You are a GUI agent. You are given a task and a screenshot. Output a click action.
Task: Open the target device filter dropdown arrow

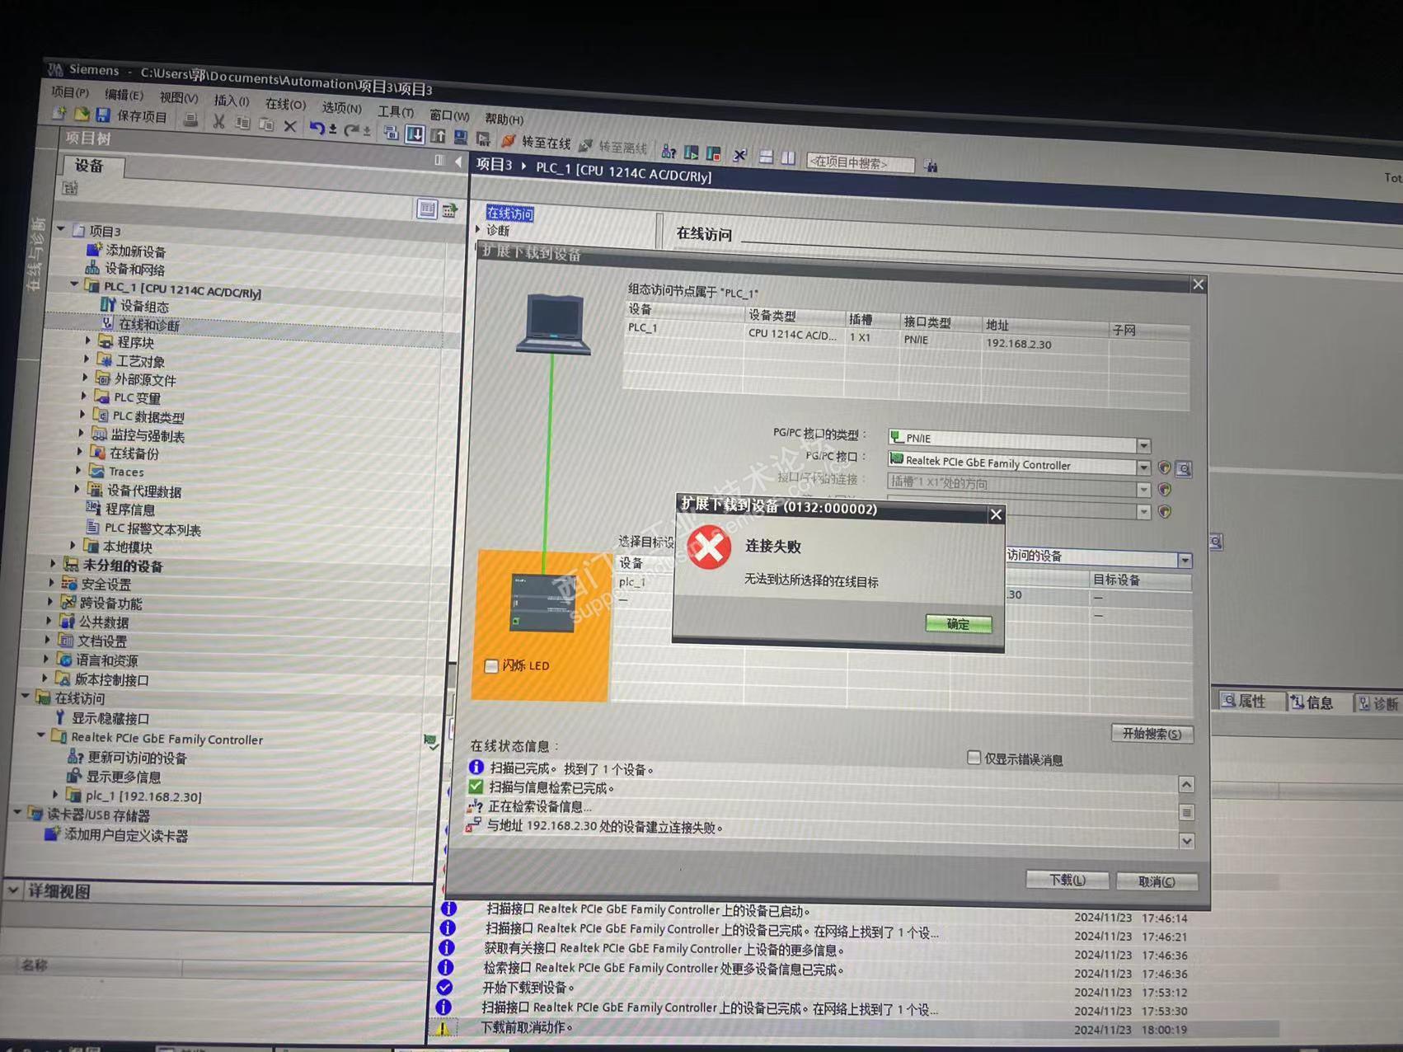tap(1185, 561)
